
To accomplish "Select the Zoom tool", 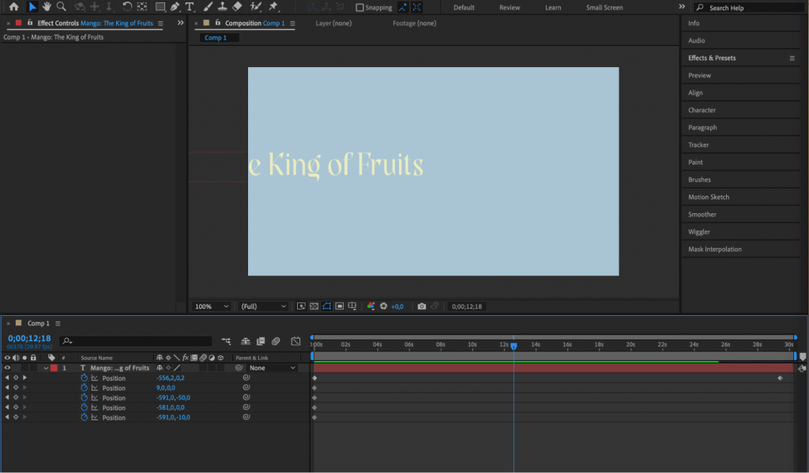I will pos(59,7).
